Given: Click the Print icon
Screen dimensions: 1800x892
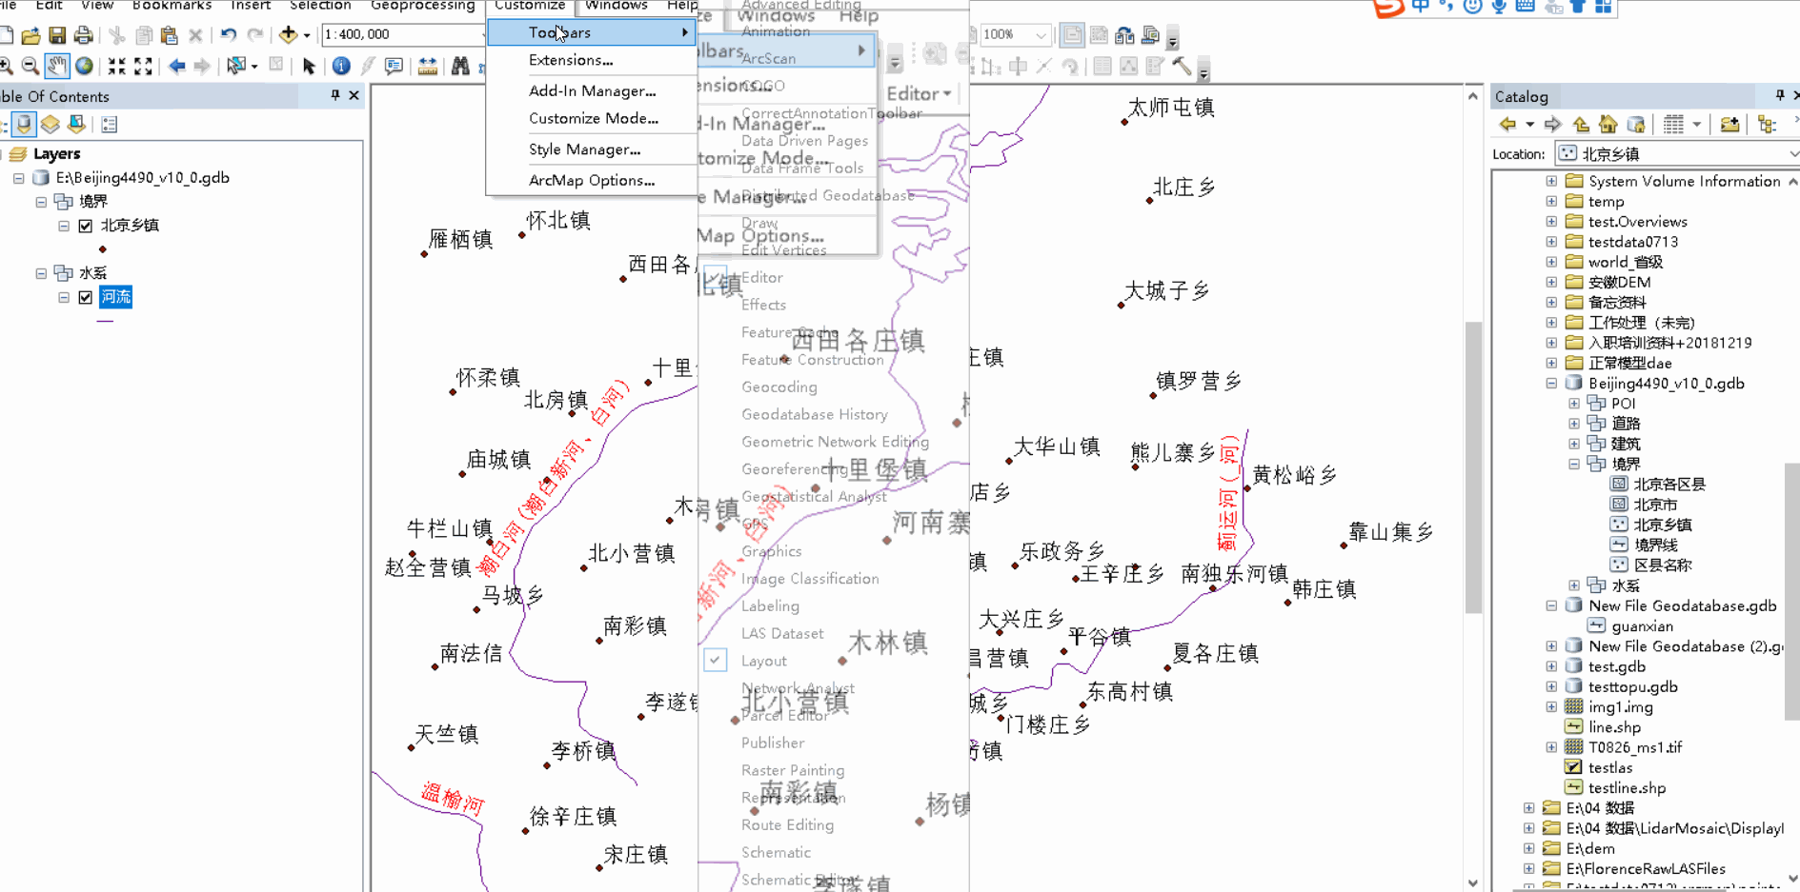Looking at the screenshot, I should point(84,34).
